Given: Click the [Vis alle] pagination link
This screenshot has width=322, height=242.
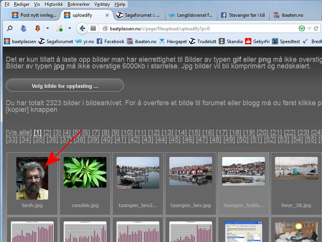Looking at the screenshot, I should pyautogui.click(x=19, y=132).
